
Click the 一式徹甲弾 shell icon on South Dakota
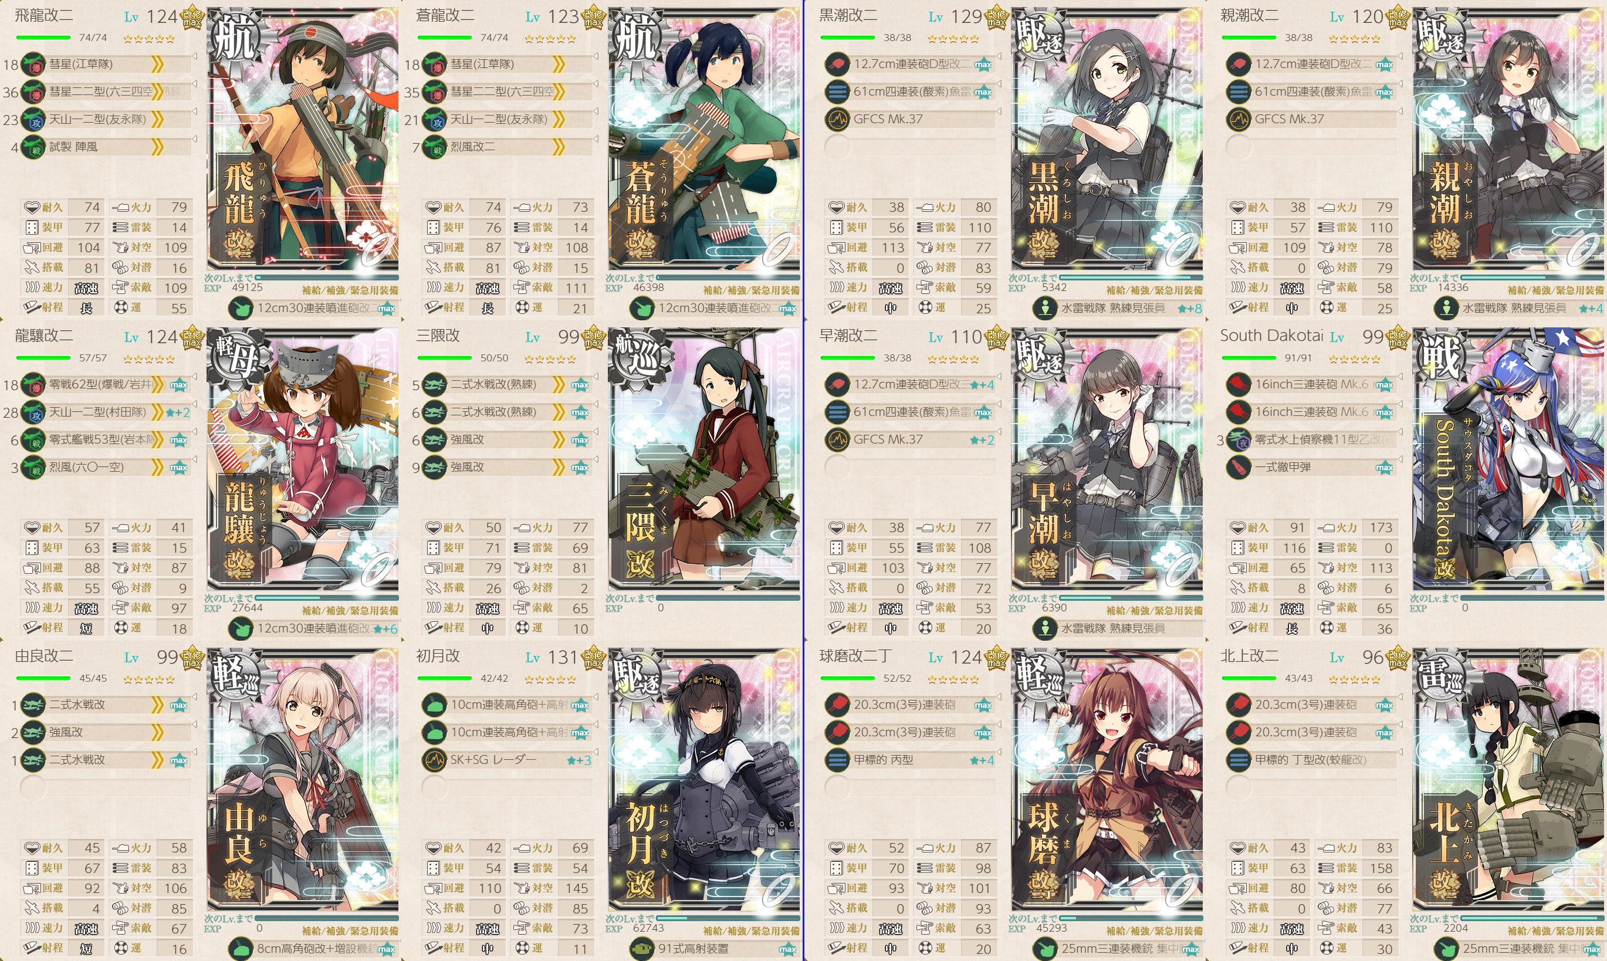point(1239,467)
